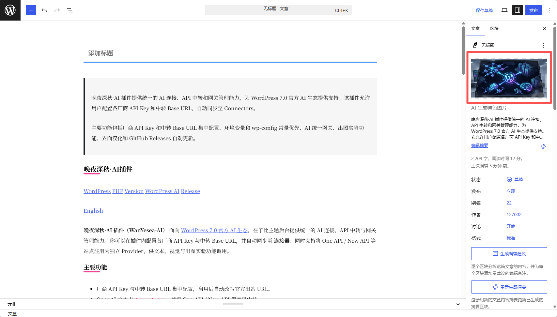Click the regenerate excerpt refresh icon
557x317 pixels.
(543, 146)
